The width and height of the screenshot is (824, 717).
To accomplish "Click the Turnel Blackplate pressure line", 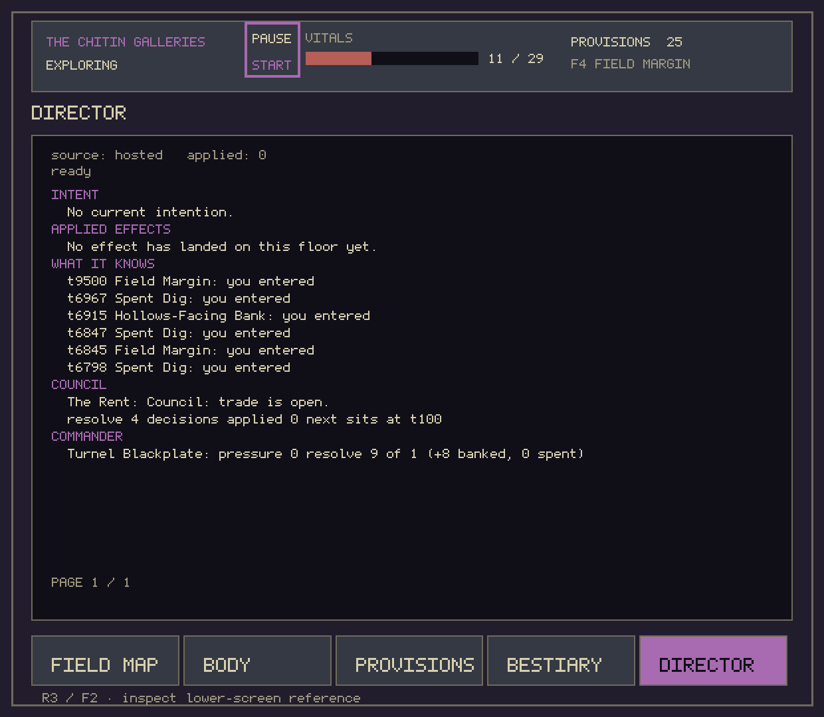I will tap(326, 453).
